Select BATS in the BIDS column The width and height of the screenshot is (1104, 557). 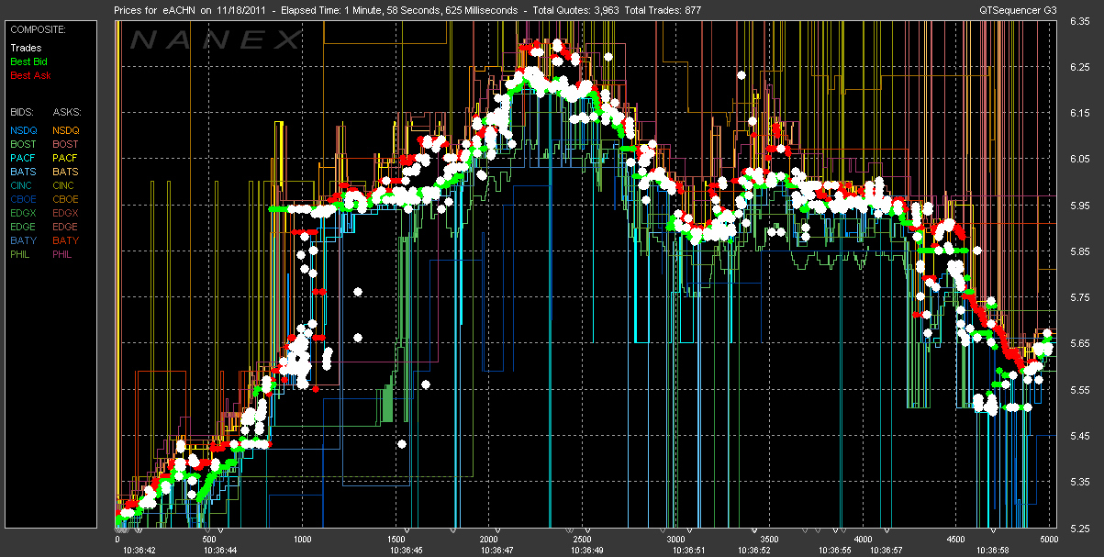23,172
